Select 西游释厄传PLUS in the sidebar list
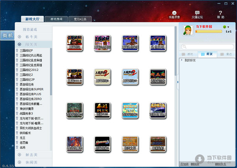Screen dimensions: 237x168 [30, 94]
